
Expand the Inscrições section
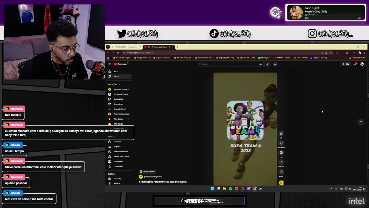[x=114, y=84]
